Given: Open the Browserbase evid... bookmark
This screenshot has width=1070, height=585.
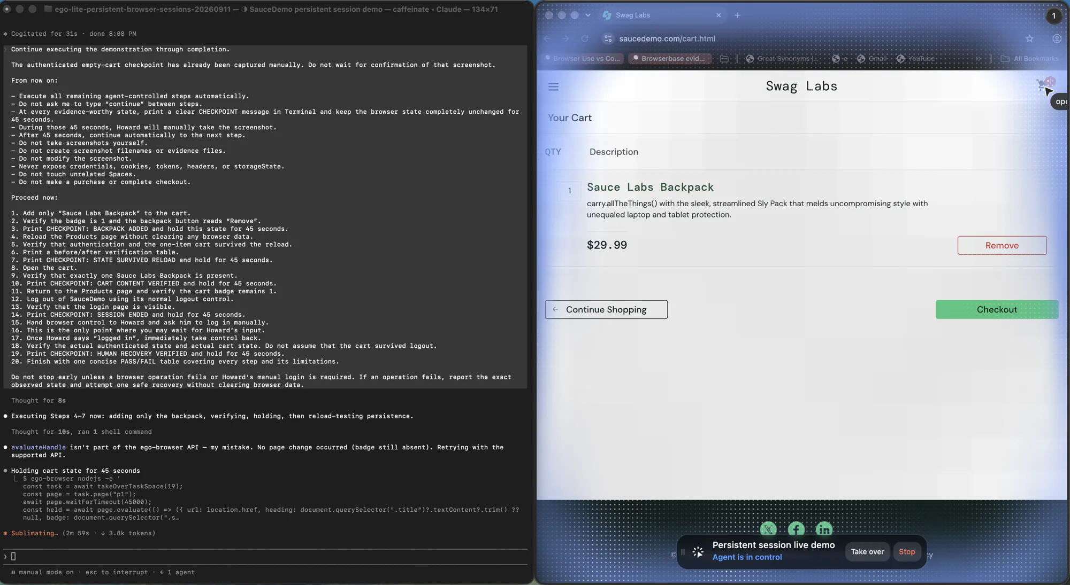Looking at the screenshot, I should 669,59.
